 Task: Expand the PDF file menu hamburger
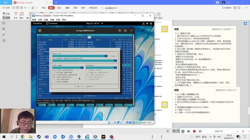4,8
